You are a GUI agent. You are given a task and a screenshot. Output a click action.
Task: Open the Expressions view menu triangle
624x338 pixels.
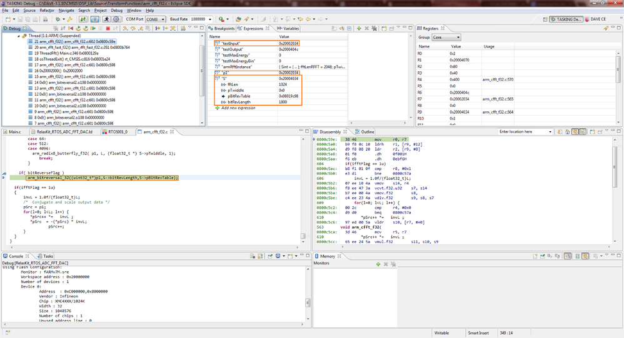coord(398,27)
